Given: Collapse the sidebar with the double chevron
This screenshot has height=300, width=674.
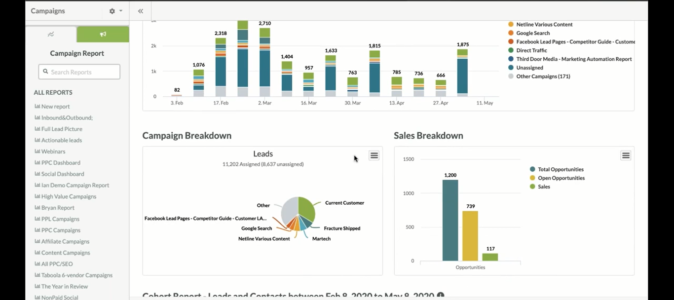Looking at the screenshot, I should 141,11.
